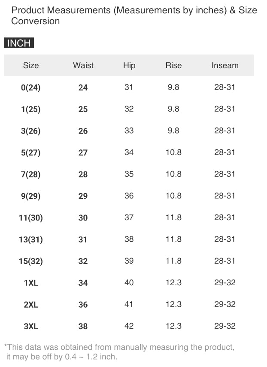Click the INCH unit label
Image resolution: width=267 pixels, height=367 pixels.
pyautogui.click(x=19, y=43)
